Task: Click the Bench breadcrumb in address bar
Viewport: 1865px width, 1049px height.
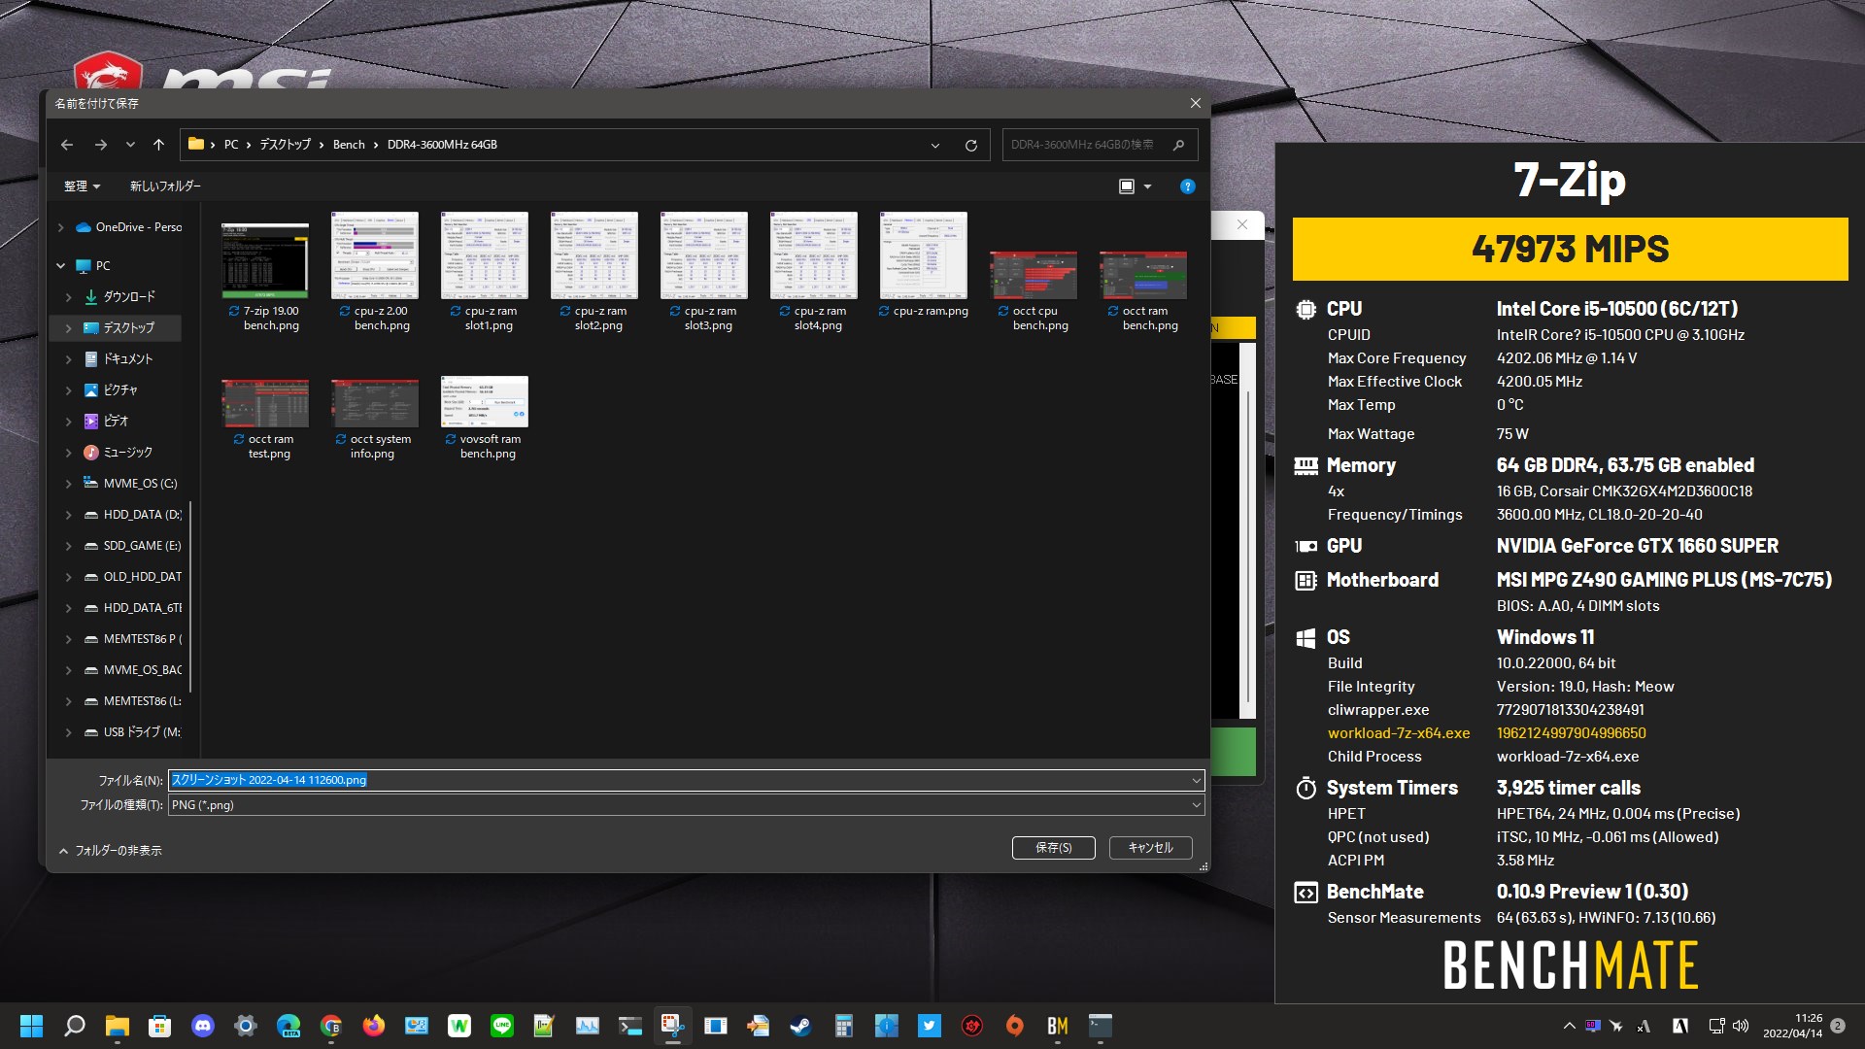Action: point(349,145)
